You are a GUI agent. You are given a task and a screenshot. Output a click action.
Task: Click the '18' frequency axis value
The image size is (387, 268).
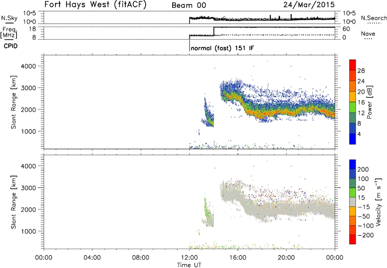tap(32, 29)
